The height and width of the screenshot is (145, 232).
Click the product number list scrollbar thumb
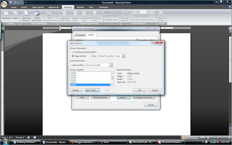point(112,78)
